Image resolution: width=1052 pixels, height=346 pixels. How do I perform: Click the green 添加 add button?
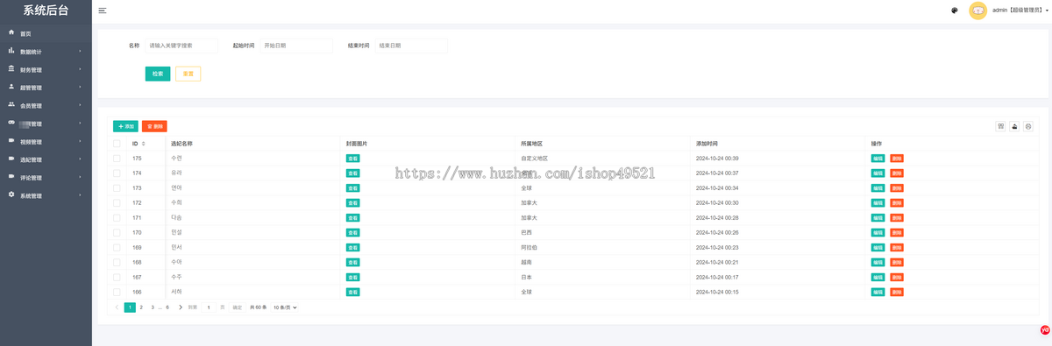tap(125, 126)
